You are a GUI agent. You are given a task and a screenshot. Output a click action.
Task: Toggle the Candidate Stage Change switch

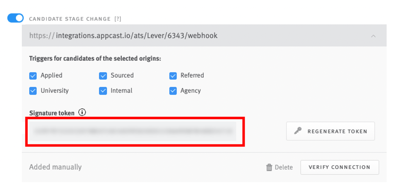[16, 18]
